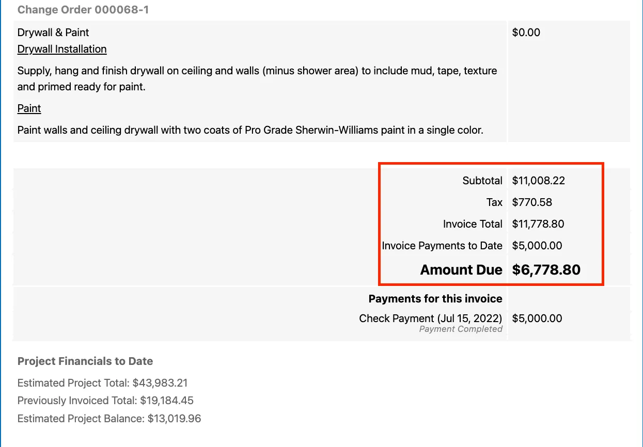Image resolution: width=643 pixels, height=447 pixels.
Task: Click the Sherwin-Williams paint description text
Action: (x=250, y=130)
